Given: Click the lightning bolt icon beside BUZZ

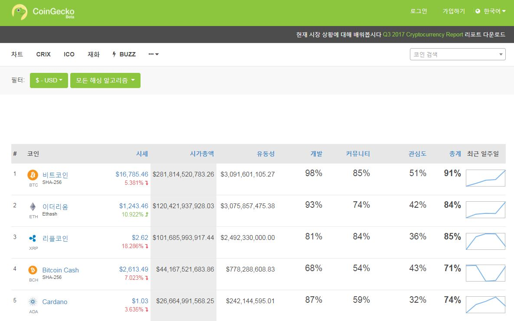Looking at the screenshot, I should [x=114, y=54].
